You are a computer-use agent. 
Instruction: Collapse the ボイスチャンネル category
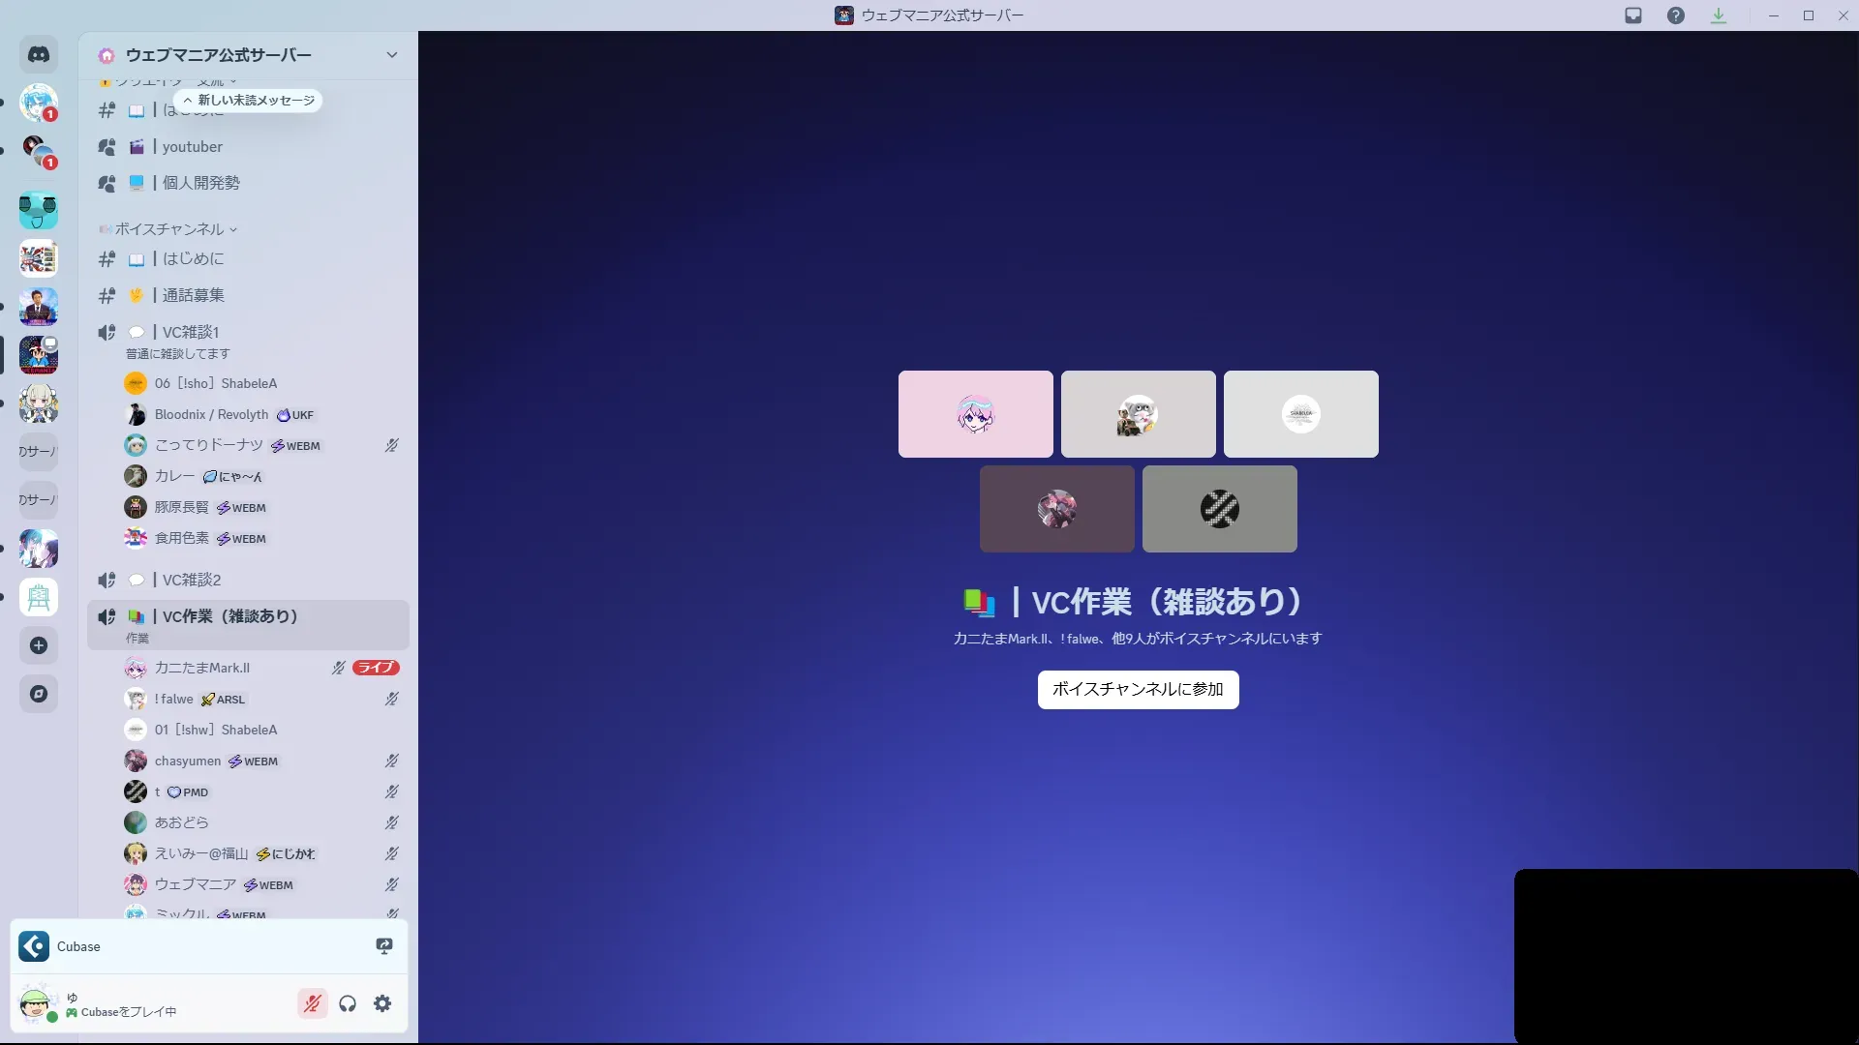click(169, 229)
